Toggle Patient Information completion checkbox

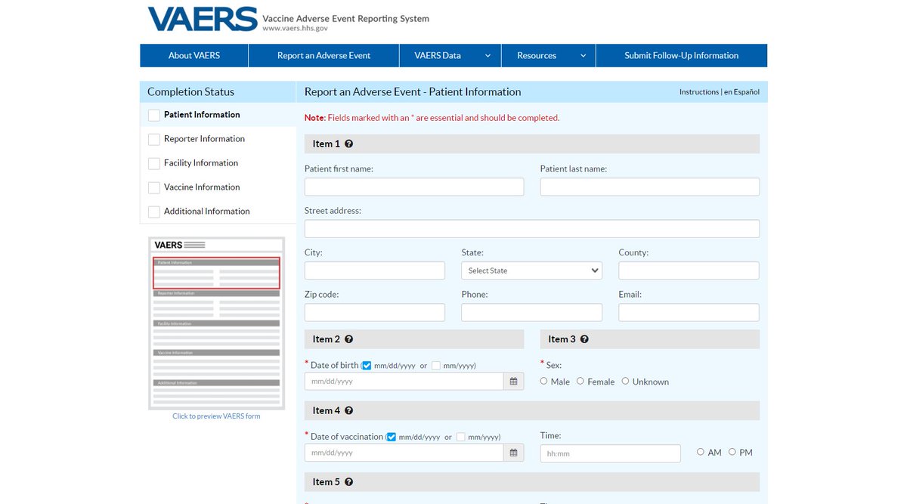pyautogui.click(x=154, y=115)
